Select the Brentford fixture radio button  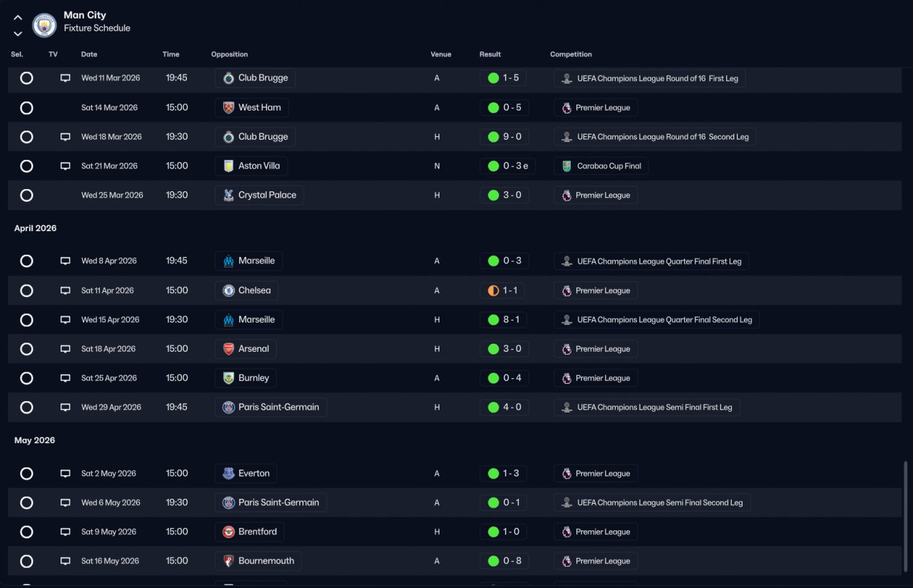click(26, 532)
